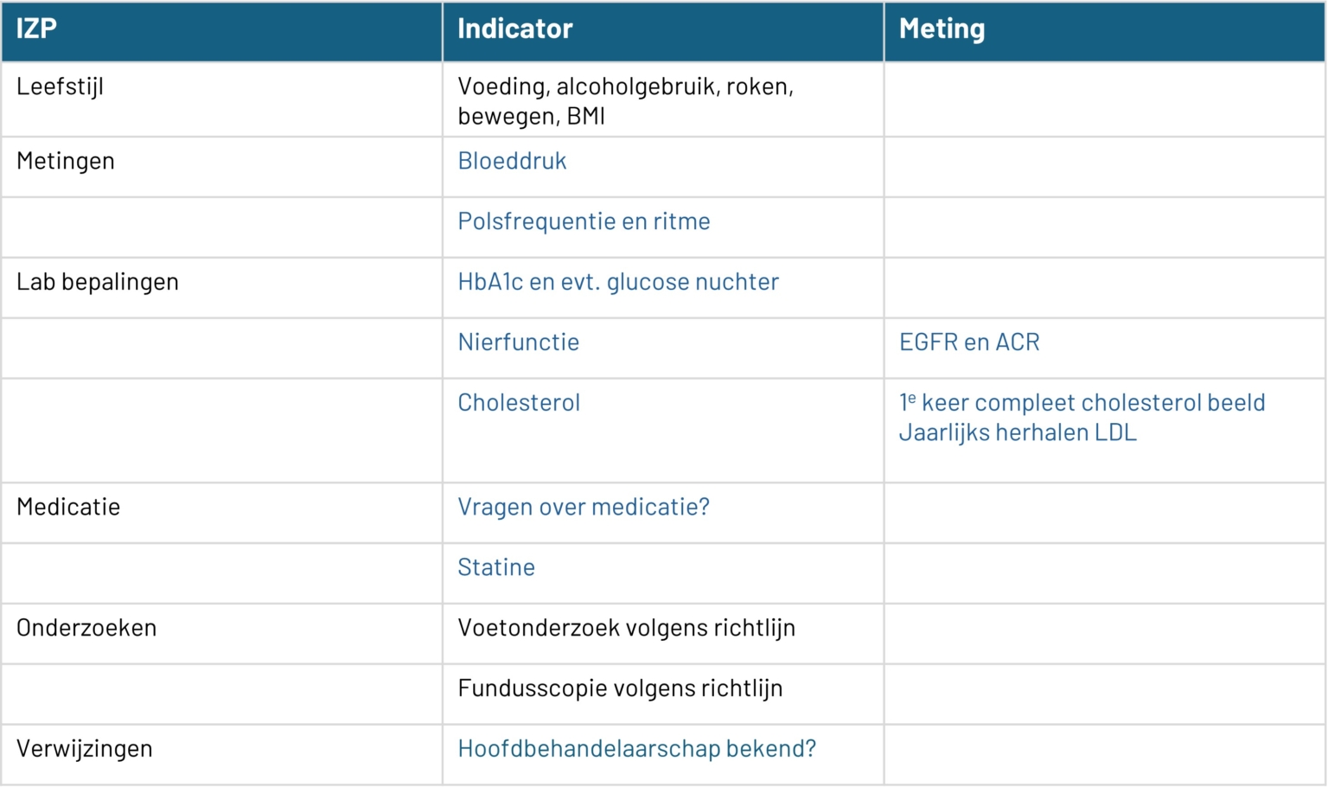Click the Medicatie row label
Screen dimensions: 1328x787
click(68, 507)
